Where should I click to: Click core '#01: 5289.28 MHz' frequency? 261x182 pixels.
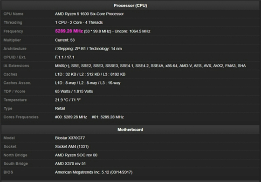(108, 117)
